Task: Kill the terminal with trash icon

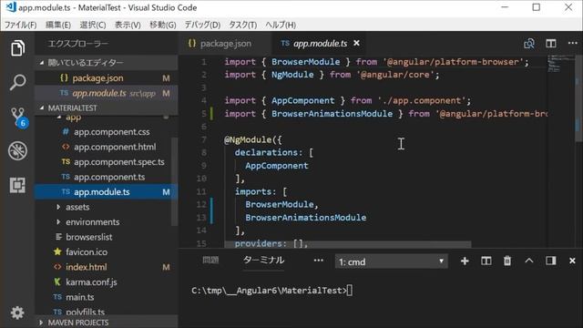Action: pyautogui.click(x=507, y=261)
